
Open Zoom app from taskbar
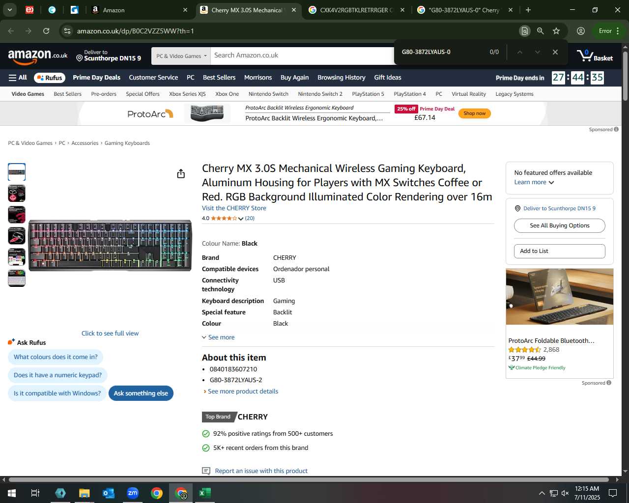[x=133, y=493]
